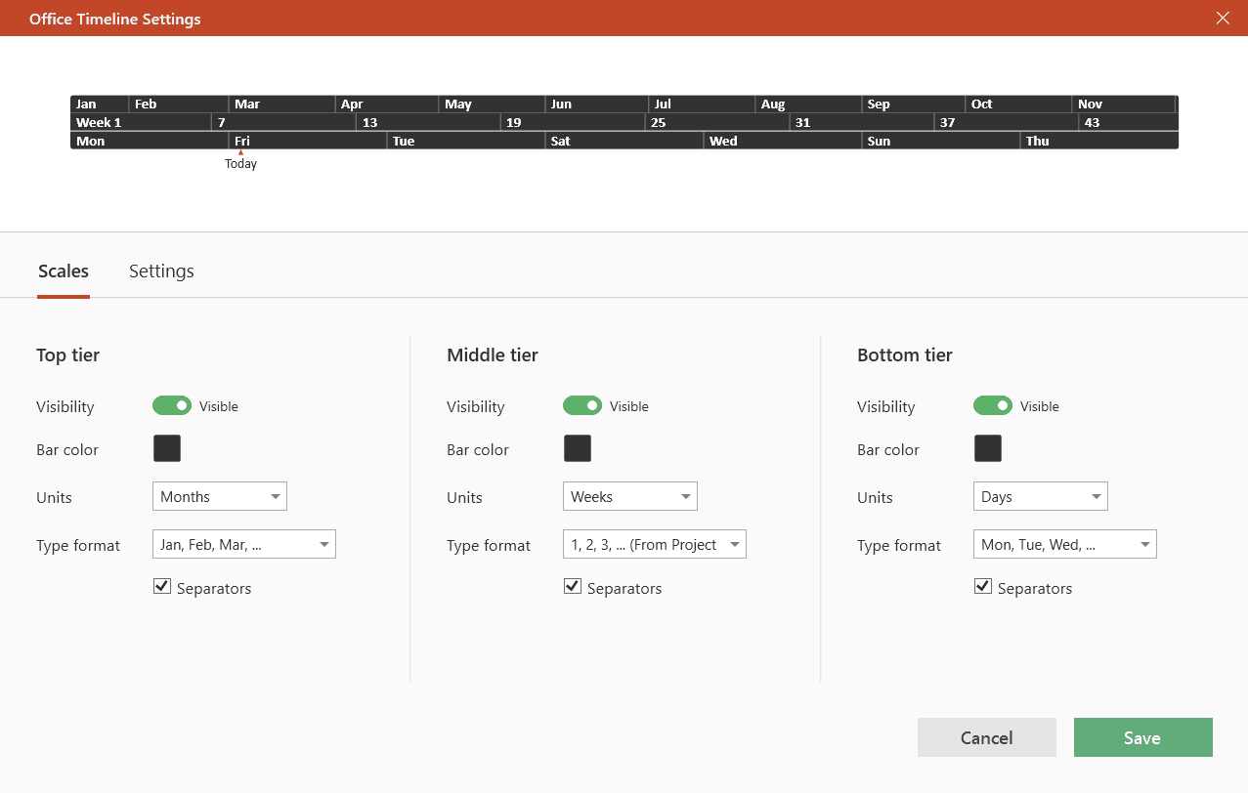1248x793 pixels.
Task: Click the Jun month cell in preview
Action: pyautogui.click(x=597, y=104)
